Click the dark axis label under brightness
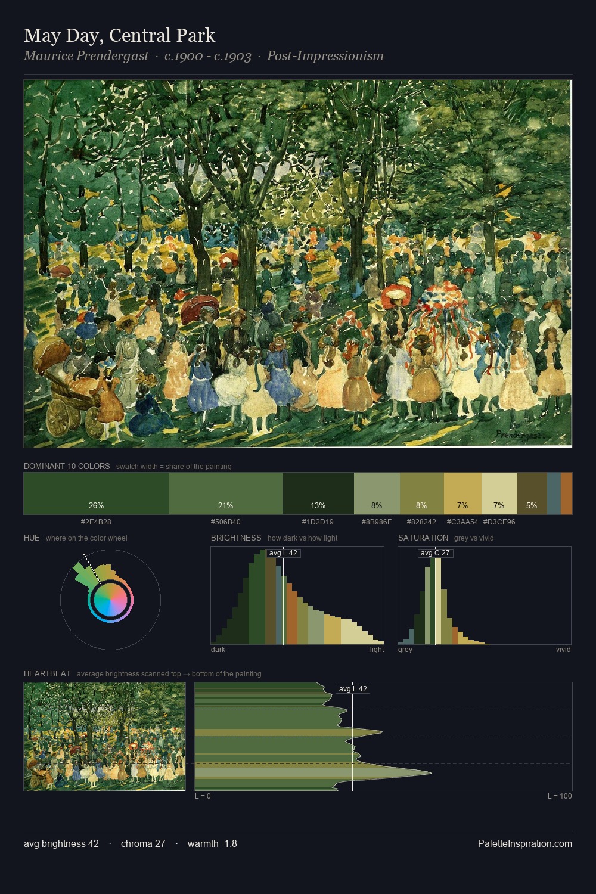Image resolution: width=596 pixels, height=894 pixels. [218, 650]
